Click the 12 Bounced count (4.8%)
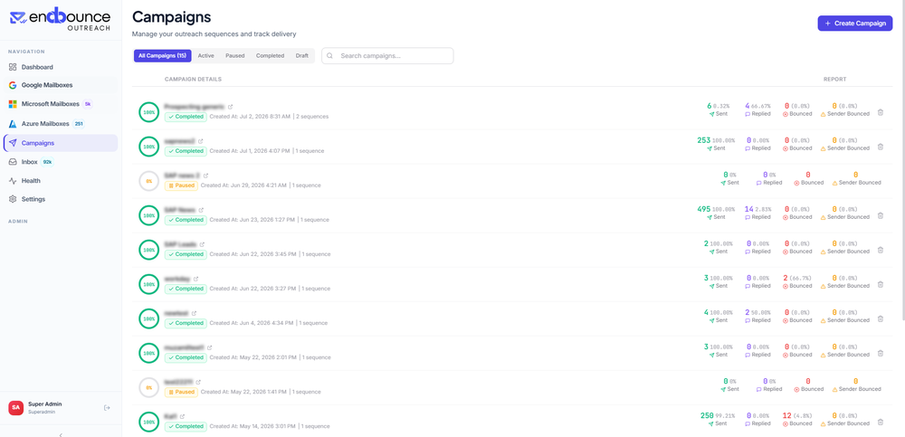The image size is (905, 437). (787, 415)
